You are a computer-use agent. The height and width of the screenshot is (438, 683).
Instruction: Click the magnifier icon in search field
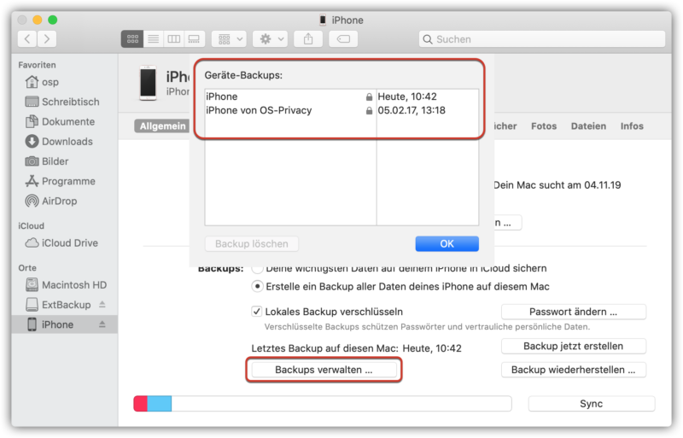[428, 39]
